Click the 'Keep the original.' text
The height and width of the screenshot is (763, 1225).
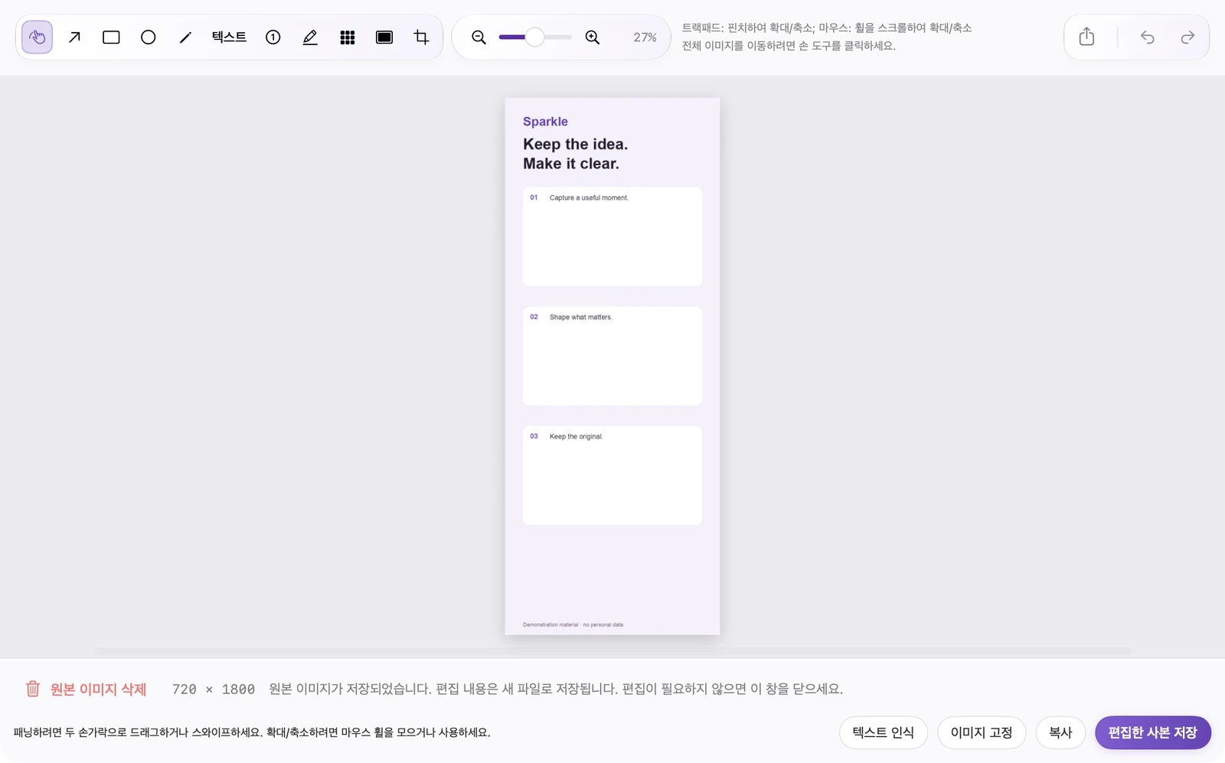[x=576, y=436]
